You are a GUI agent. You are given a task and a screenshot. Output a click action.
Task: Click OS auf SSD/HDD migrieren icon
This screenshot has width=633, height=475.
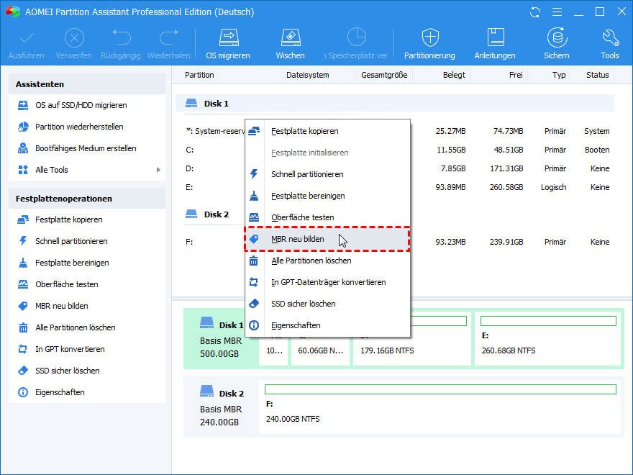tap(23, 105)
